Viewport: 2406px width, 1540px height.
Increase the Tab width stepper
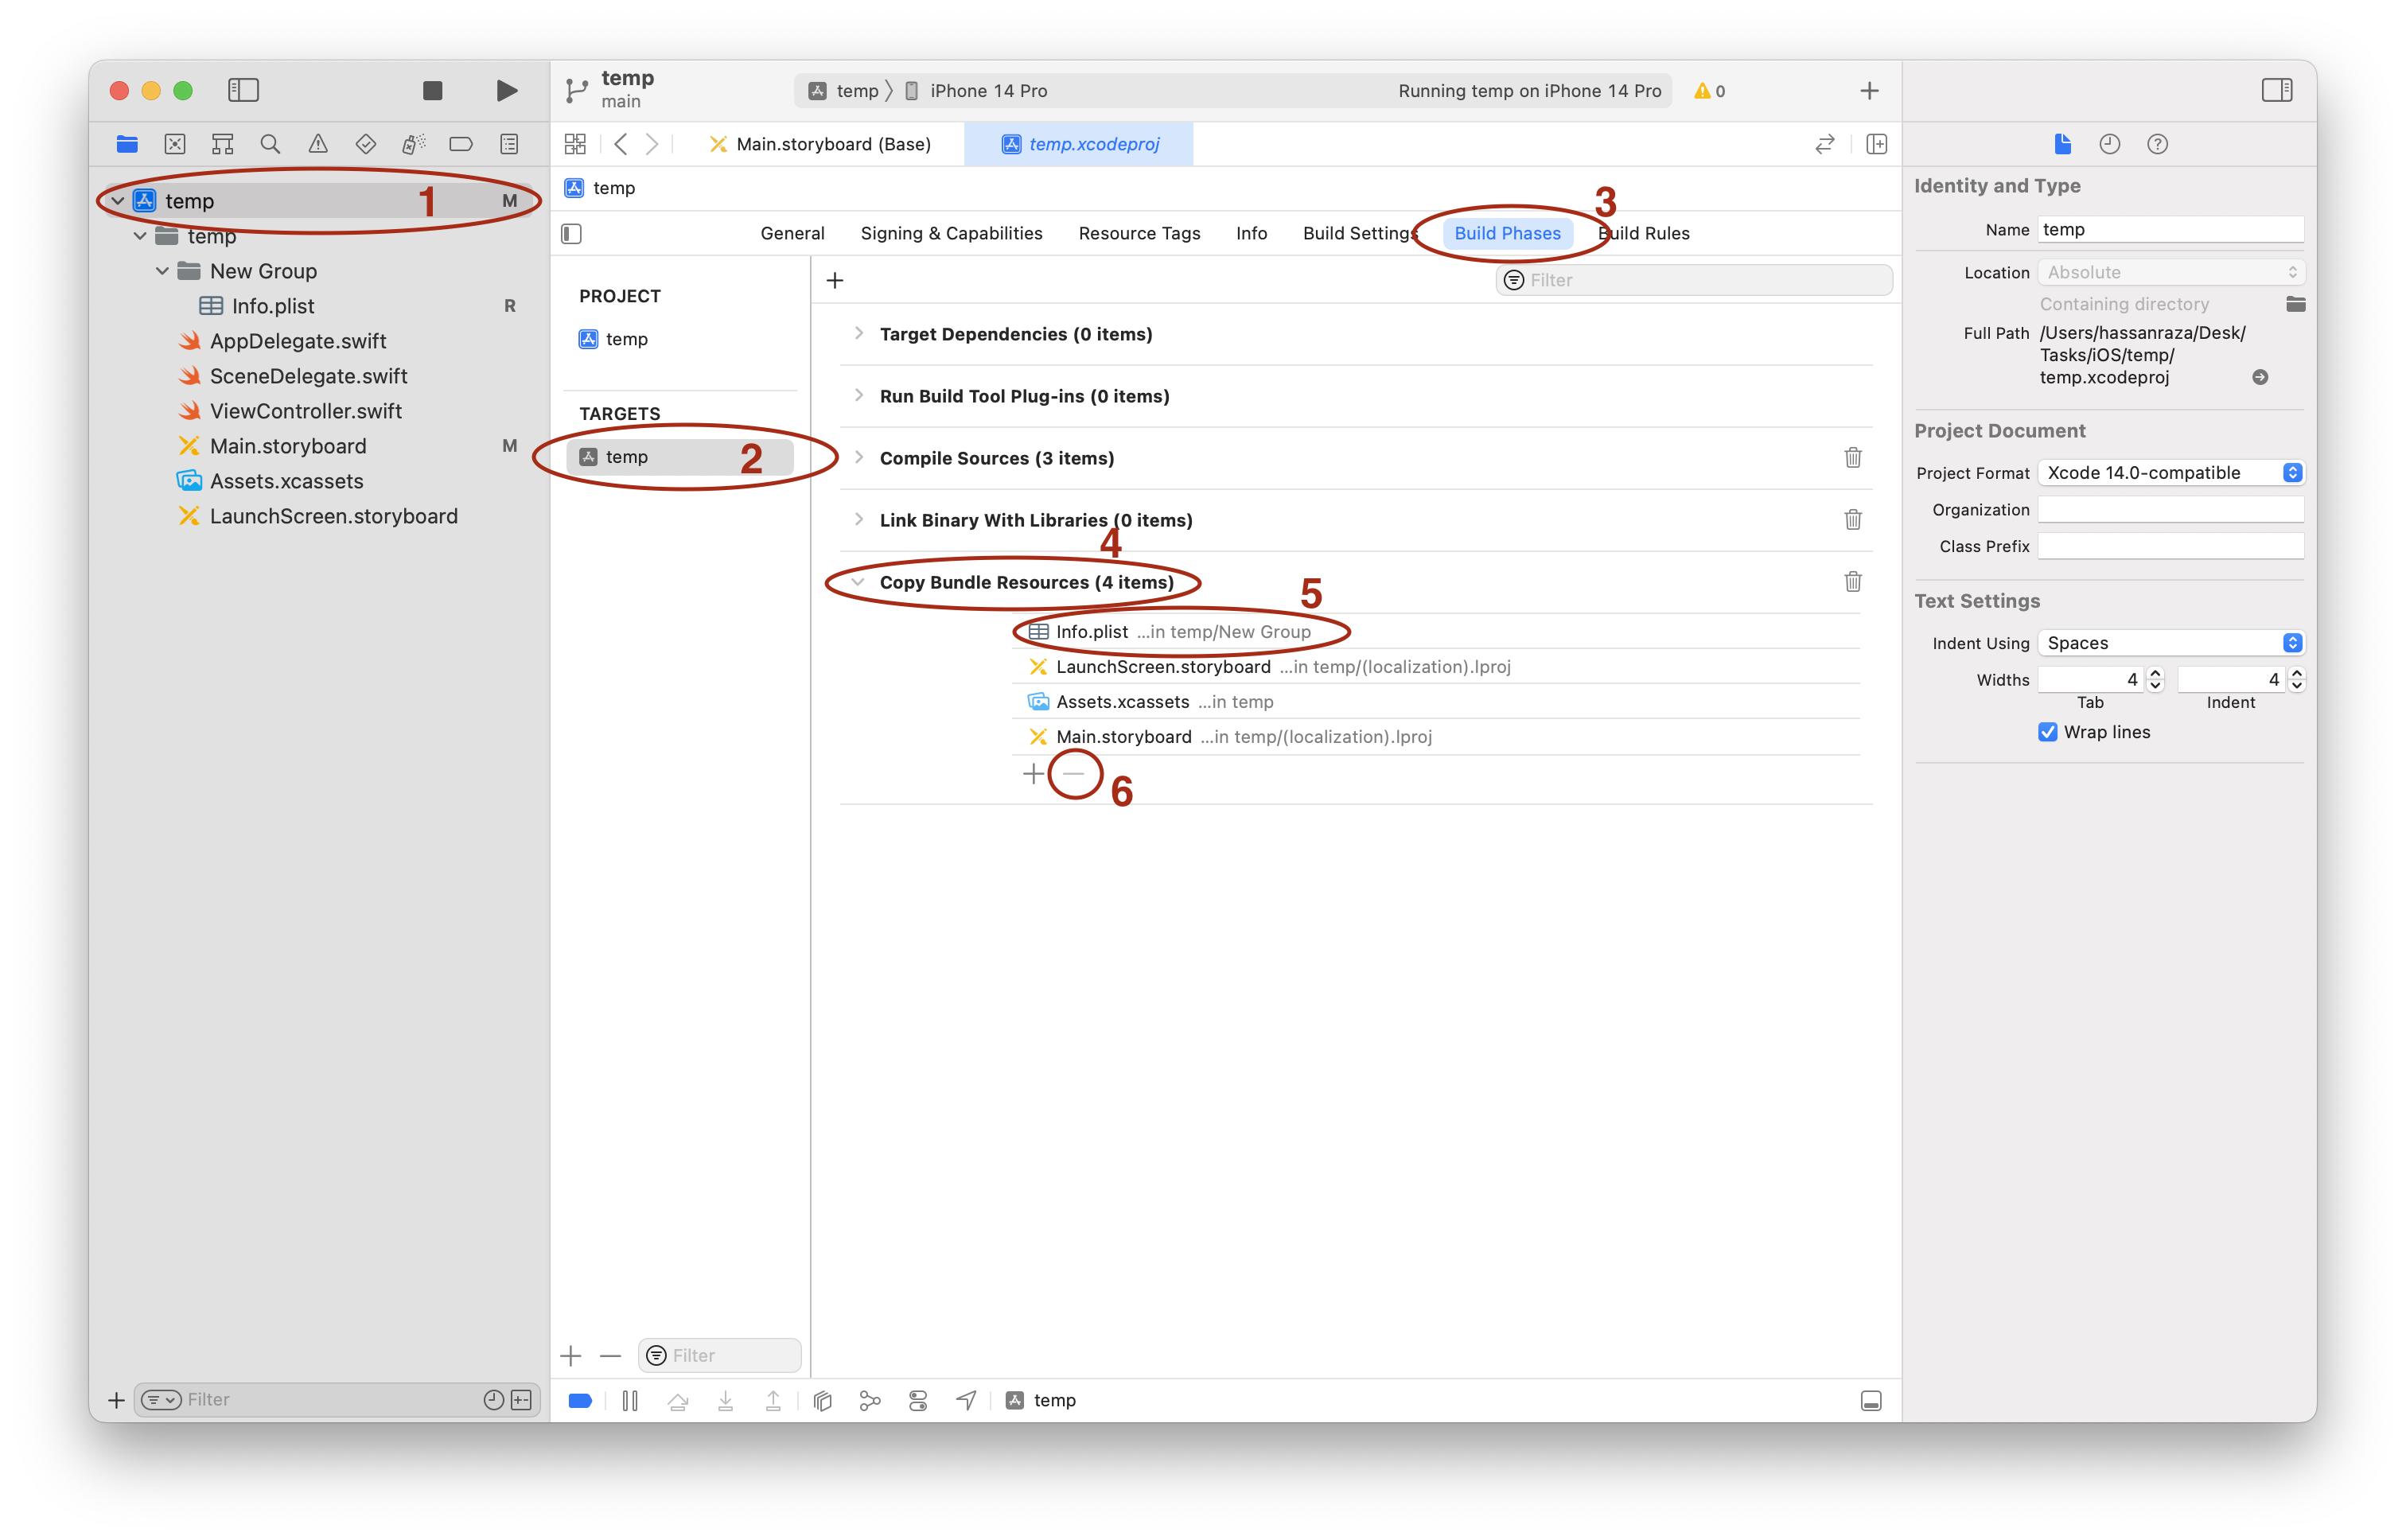2156,674
